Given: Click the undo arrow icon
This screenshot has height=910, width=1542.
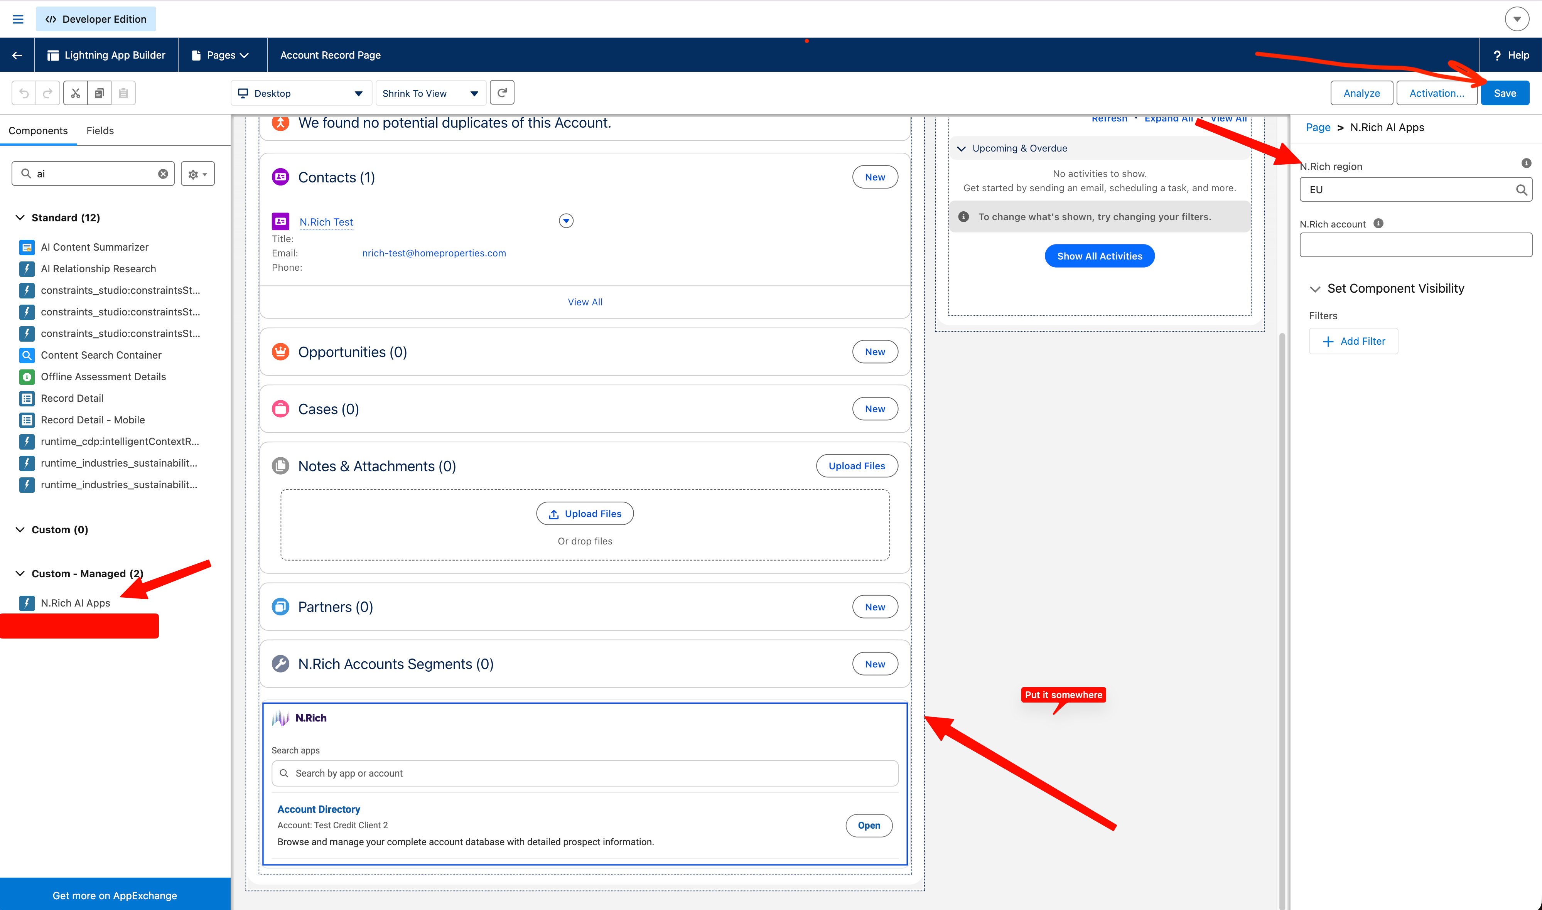Looking at the screenshot, I should click(x=24, y=93).
